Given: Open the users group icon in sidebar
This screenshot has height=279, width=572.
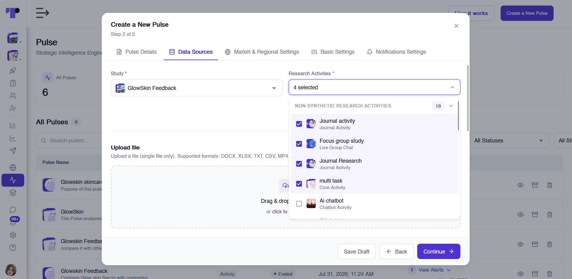Looking at the screenshot, I should (x=13, y=96).
